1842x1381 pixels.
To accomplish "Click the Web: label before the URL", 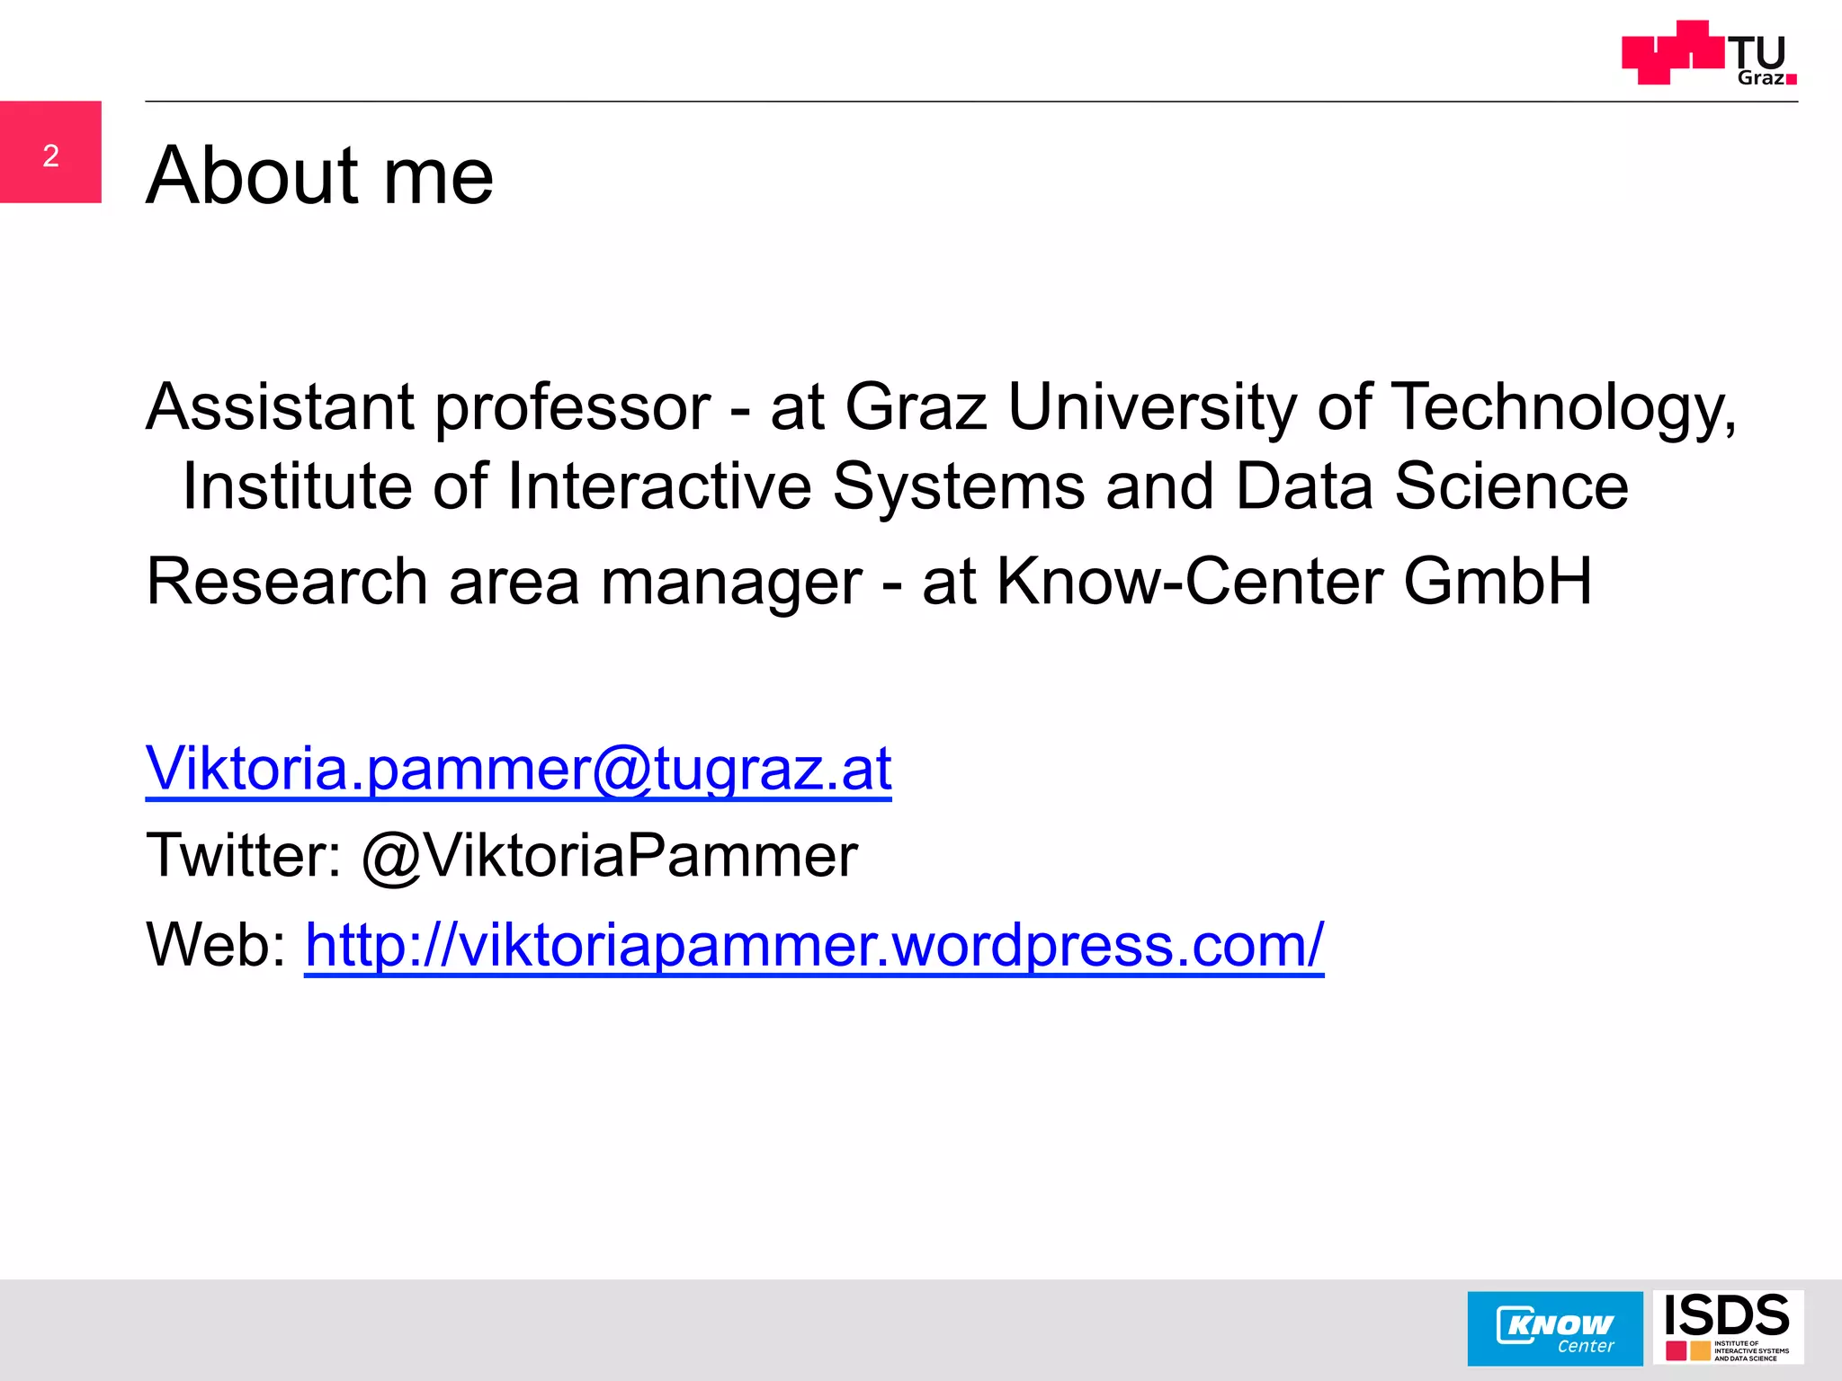I will (216, 945).
